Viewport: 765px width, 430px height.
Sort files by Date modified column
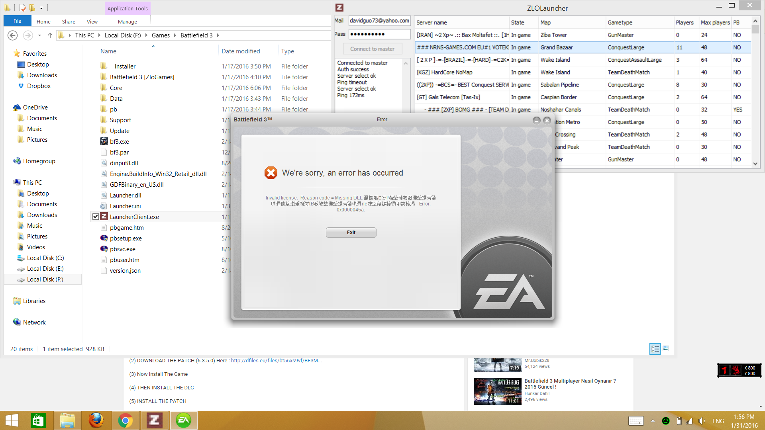coord(241,51)
